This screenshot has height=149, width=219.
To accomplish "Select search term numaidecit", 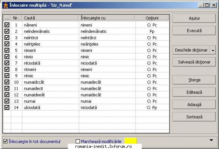I will pyautogui.click(x=34, y=89).
